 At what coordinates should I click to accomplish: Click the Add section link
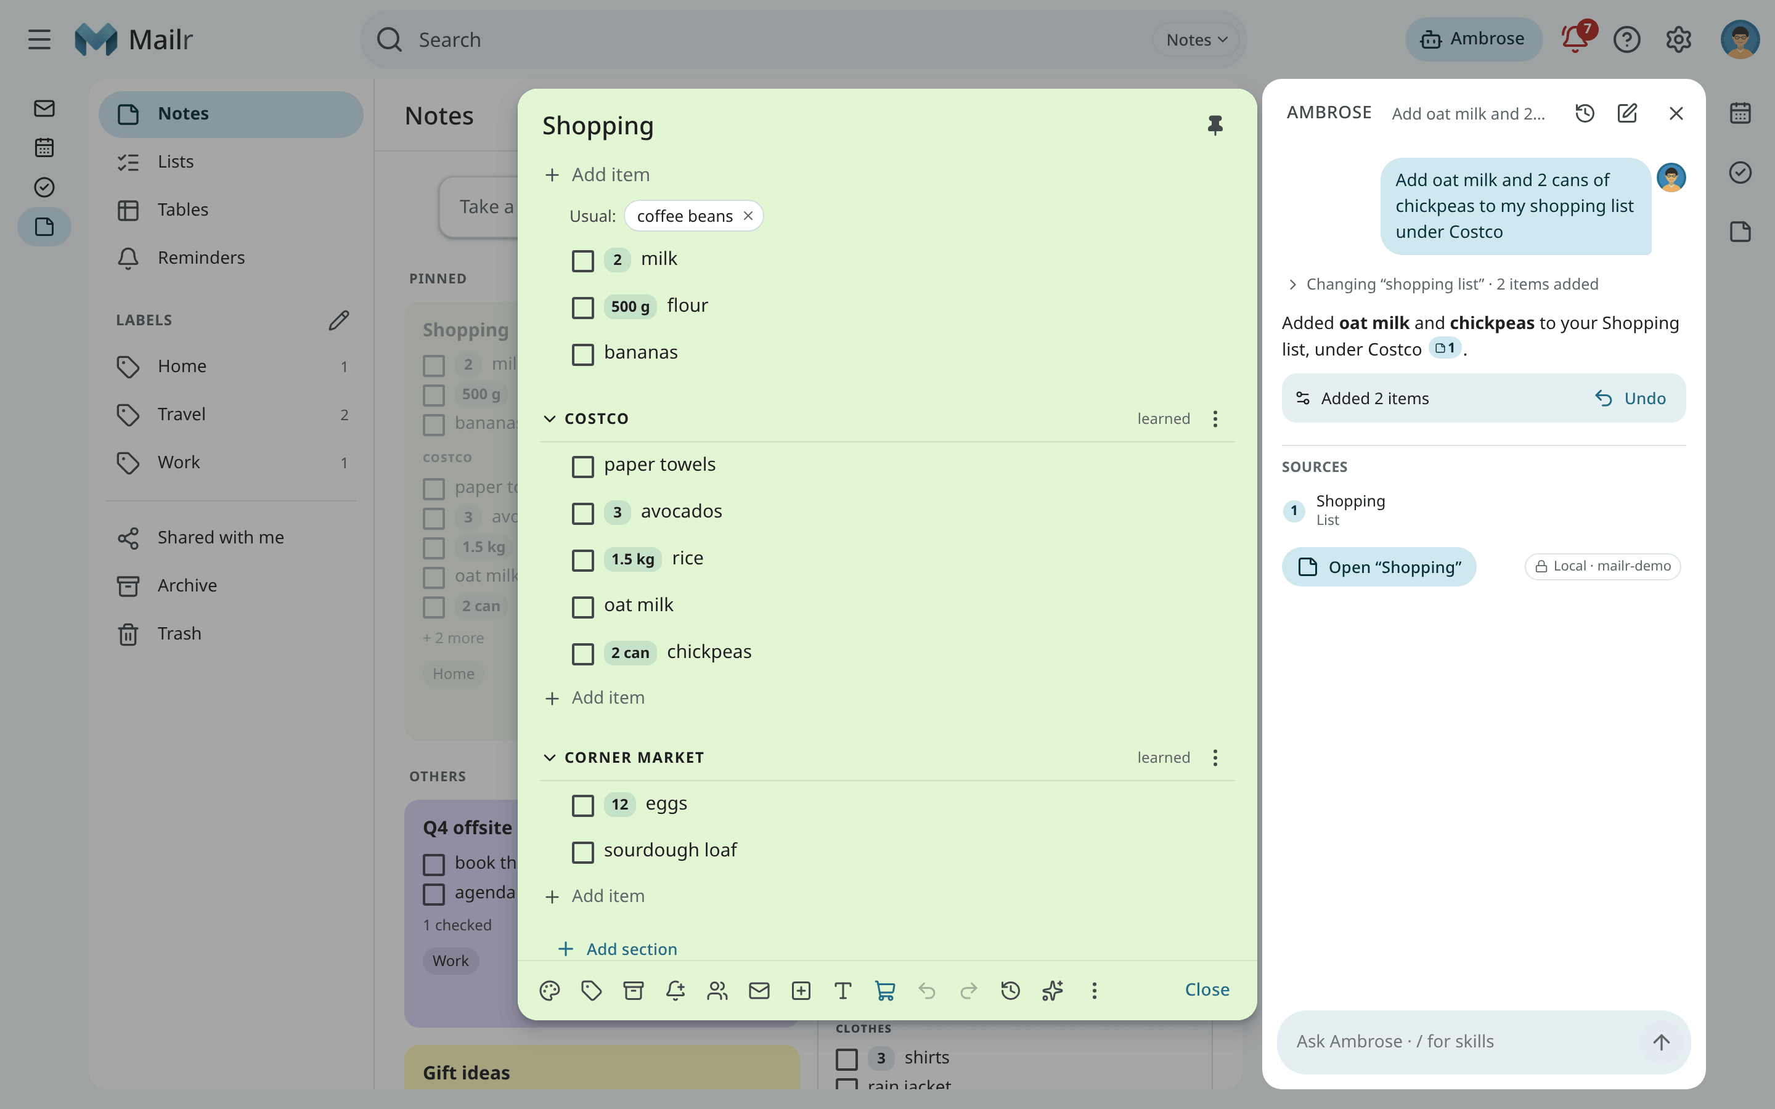(617, 948)
